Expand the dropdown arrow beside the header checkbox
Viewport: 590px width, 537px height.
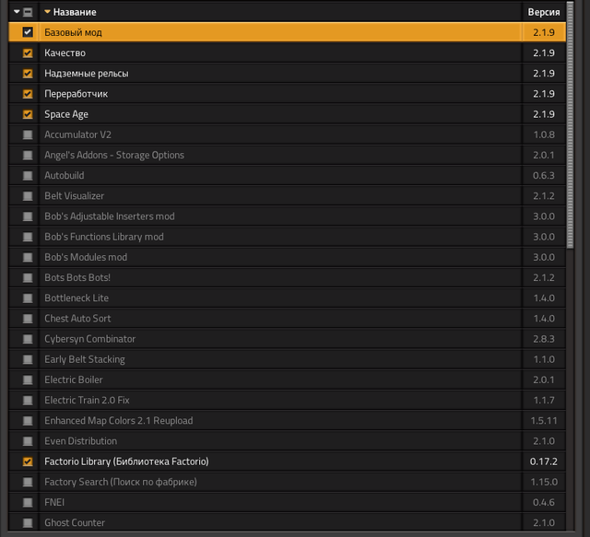tap(17, 12)
